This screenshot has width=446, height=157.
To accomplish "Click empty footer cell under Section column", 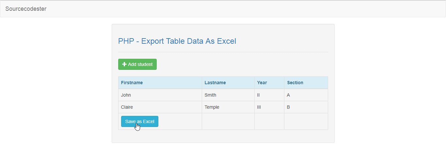I will (x=306, y=121).
